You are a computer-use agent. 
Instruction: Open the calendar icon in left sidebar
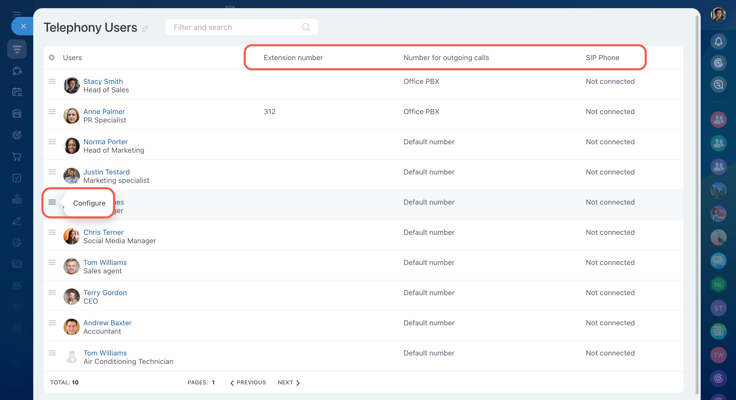click(x=17, y=92)
